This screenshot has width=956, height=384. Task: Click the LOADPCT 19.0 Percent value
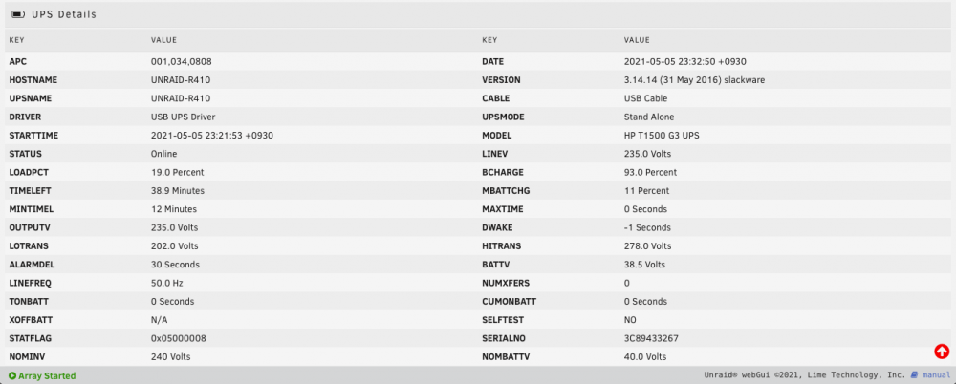point(178,173)
